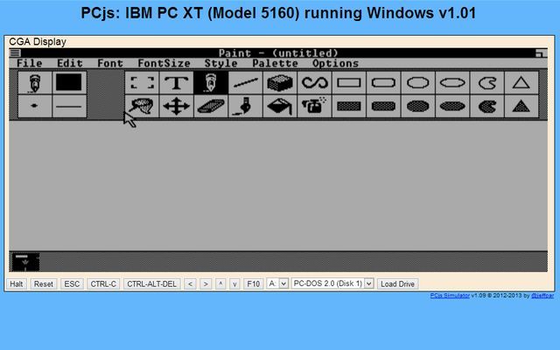Image resolution: width=560 pixels, height=350 pixels.
Task: Select the Filled ellipse tool
Action: 452,106
